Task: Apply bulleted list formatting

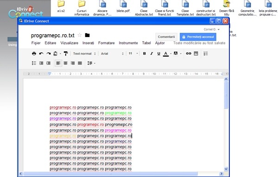Action: [x=34, y=63]
